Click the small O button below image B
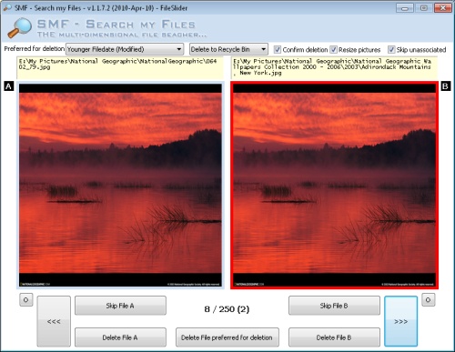The image size is (455, 352). pyautogui.click(x=429, y=300)
